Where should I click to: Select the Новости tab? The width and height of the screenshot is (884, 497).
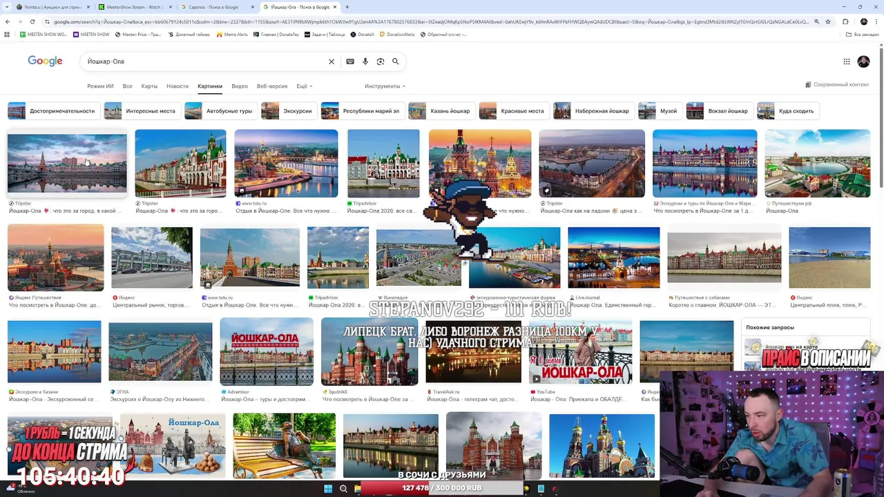pos(177,86)
